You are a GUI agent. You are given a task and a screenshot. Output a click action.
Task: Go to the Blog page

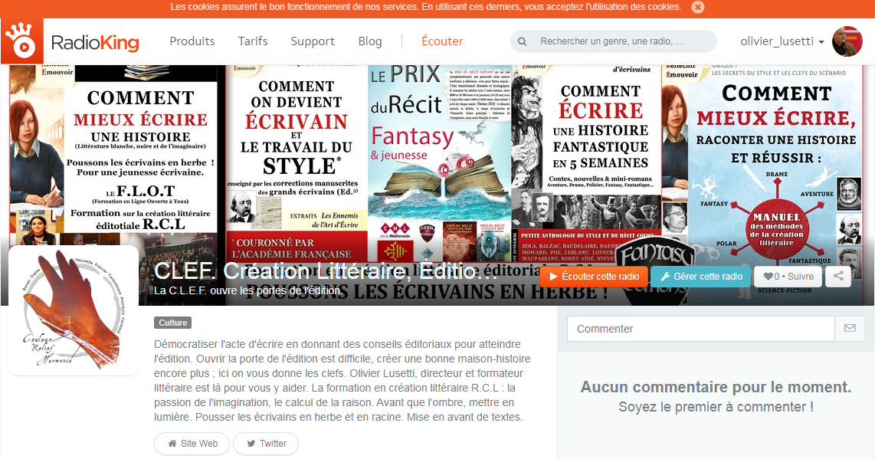pyautogui.click(x=370, y=41)
